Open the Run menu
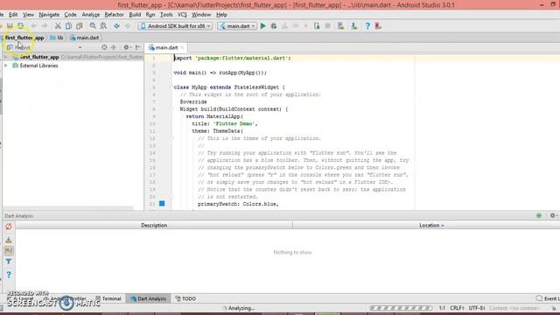The height and width of the screenshot is (315, 560). point(150,15)
